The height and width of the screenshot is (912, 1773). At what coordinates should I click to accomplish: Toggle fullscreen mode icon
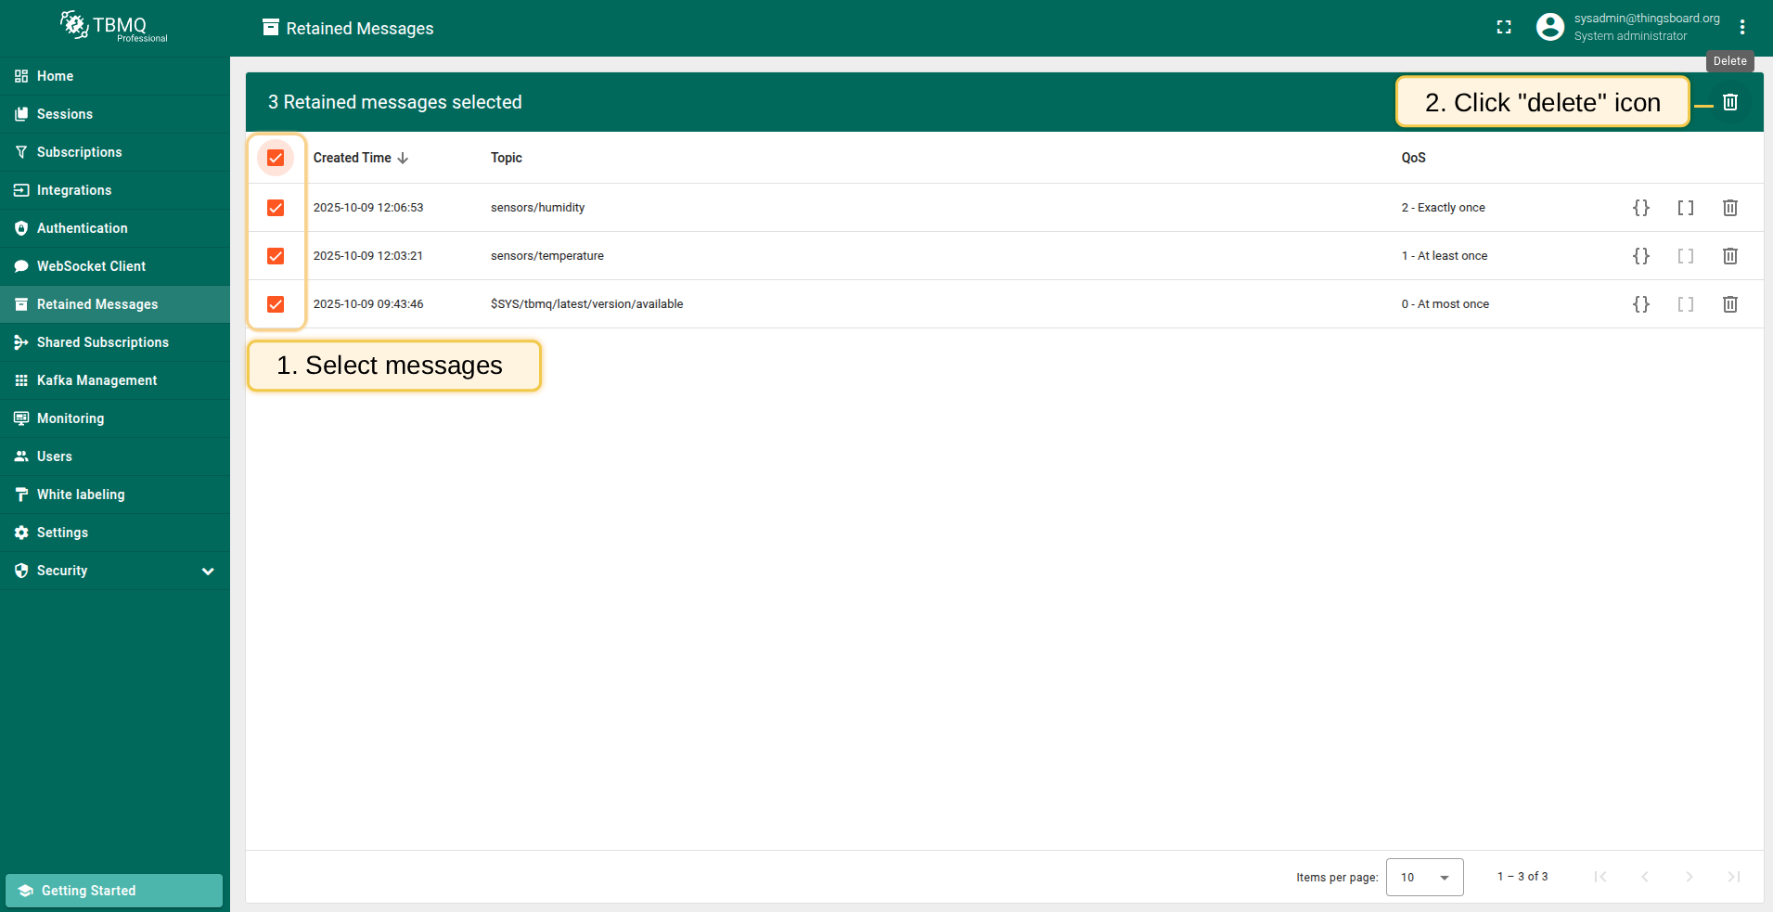[x=1504, y=28]
